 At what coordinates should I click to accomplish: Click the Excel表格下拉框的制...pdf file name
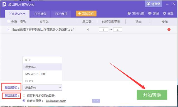click(x=43, y=30)
